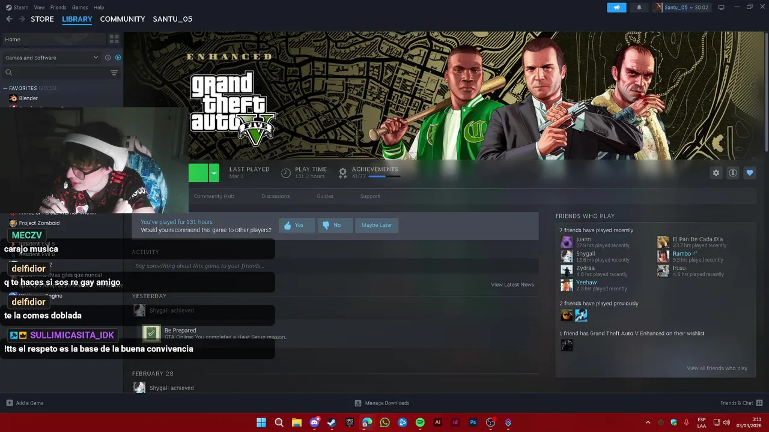Screen dimensions: 769x432
Task: Click the Maybe Later button
Action: coord(377,225)
